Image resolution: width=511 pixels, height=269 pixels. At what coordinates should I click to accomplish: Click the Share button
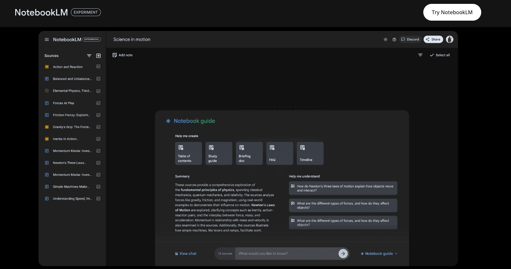[433, 39]
